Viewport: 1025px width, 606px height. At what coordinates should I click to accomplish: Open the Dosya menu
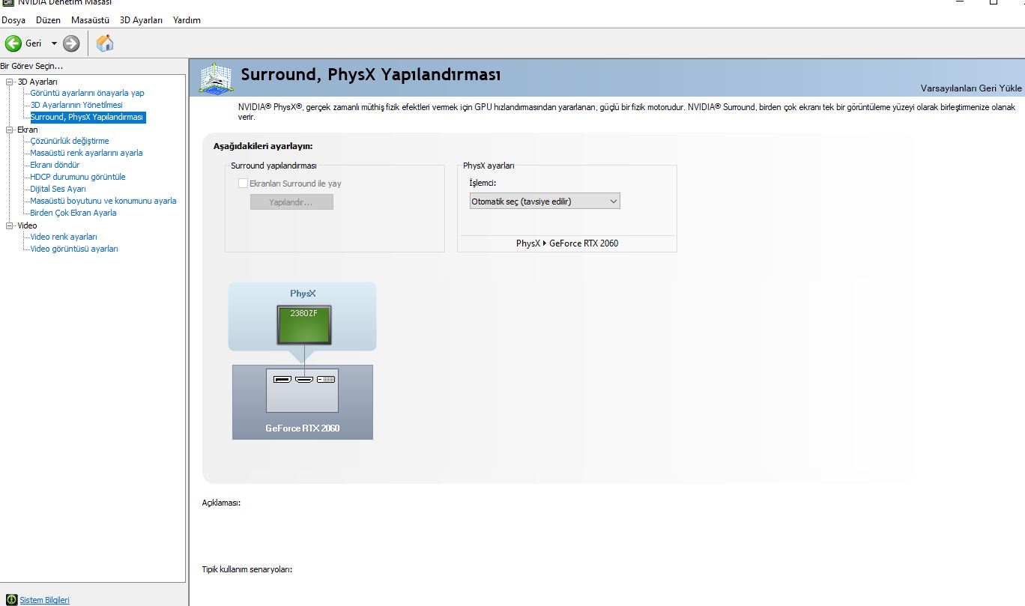tap(13, 20)
